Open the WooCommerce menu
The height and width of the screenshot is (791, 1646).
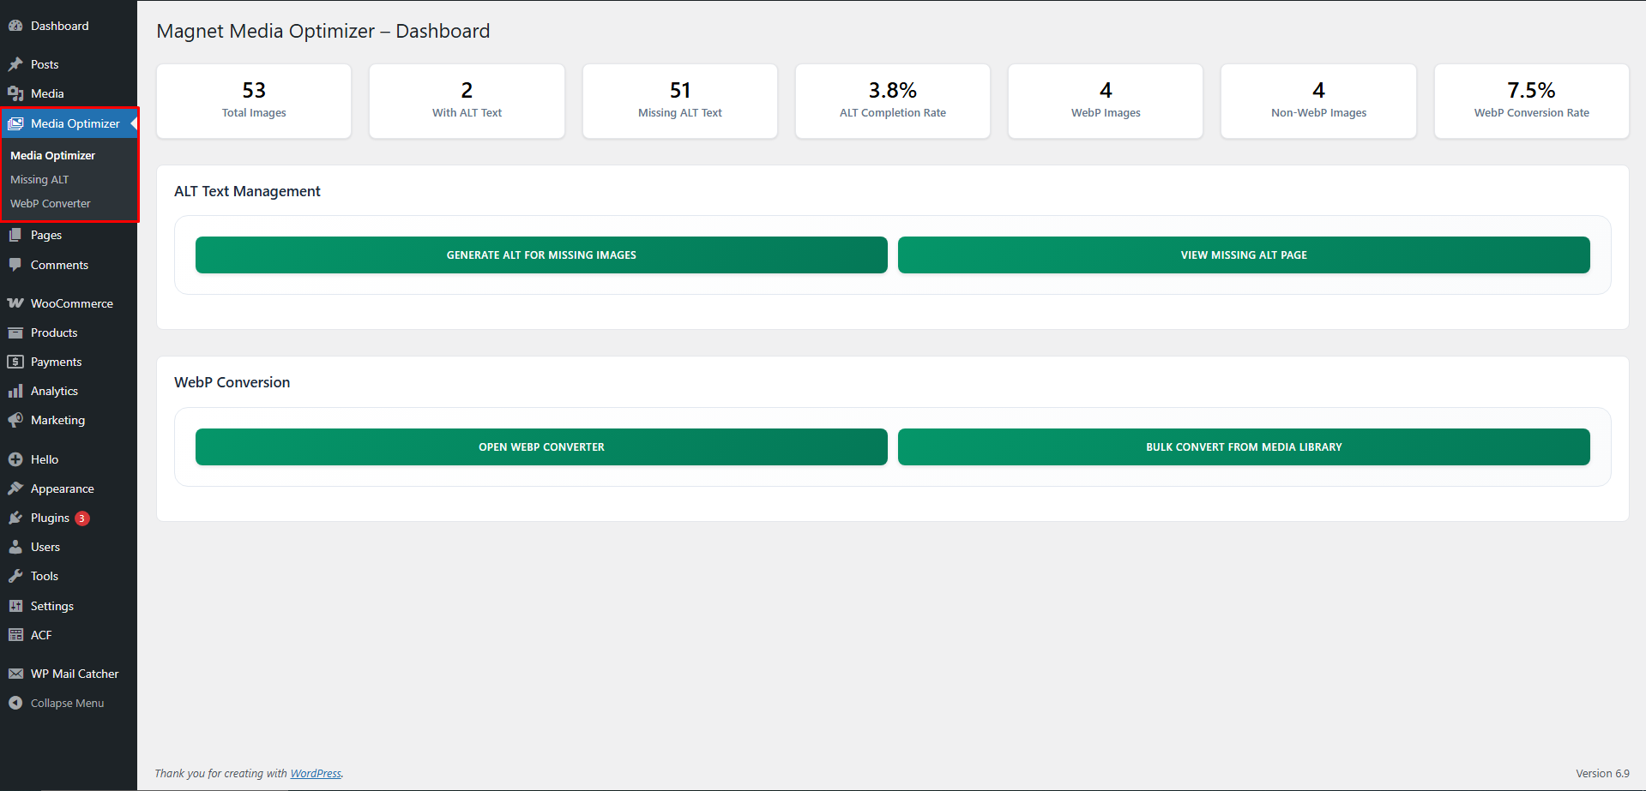click(69, 303)
